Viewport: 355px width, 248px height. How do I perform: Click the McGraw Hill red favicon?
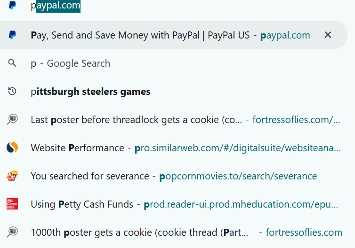coord(12,204)
